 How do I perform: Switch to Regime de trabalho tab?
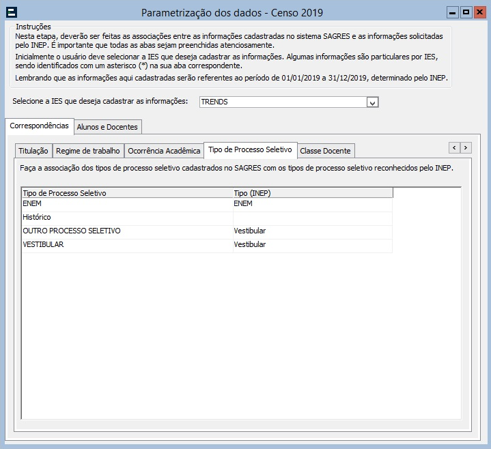click(87, 151)
